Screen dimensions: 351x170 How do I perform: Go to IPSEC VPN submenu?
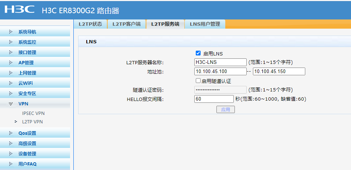tap(33, 113)
